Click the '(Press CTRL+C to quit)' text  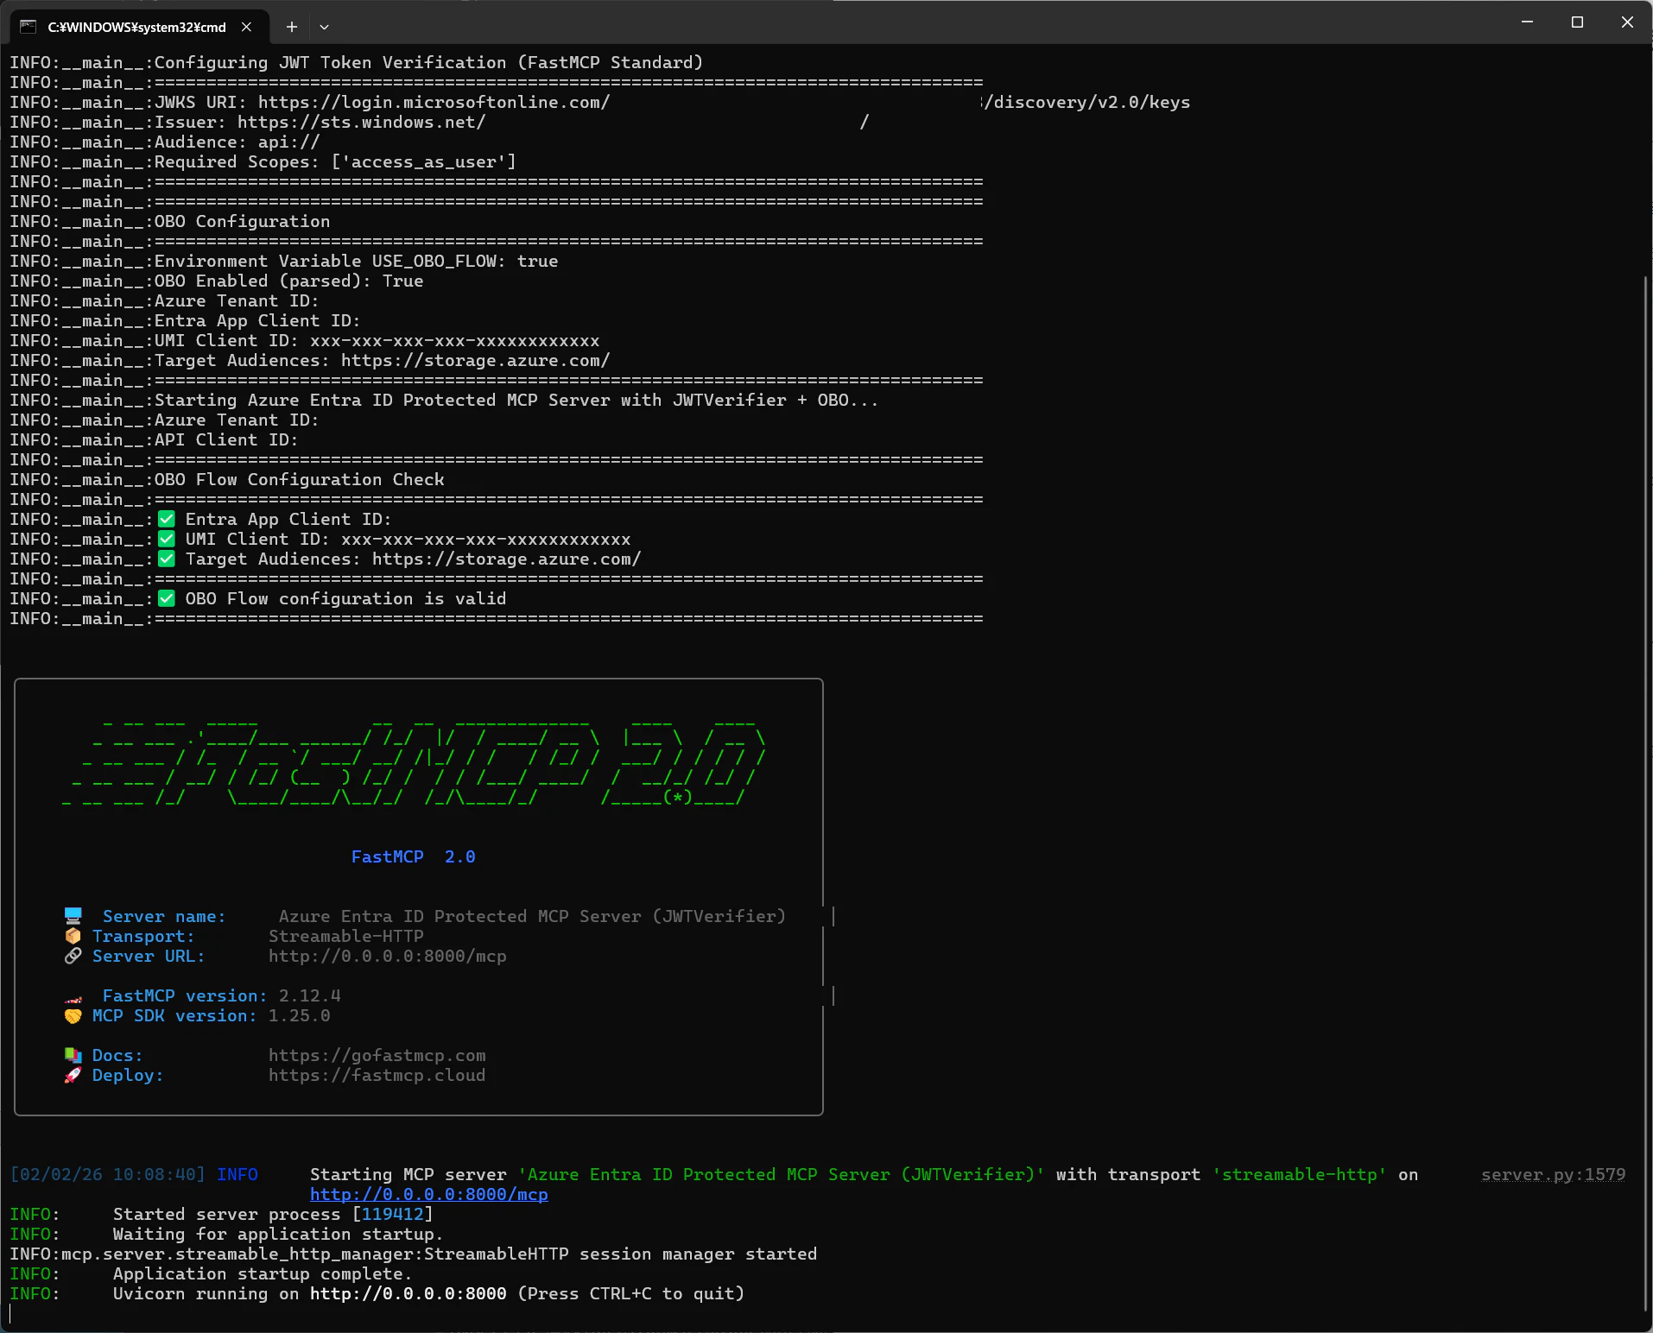point(631,1293)
